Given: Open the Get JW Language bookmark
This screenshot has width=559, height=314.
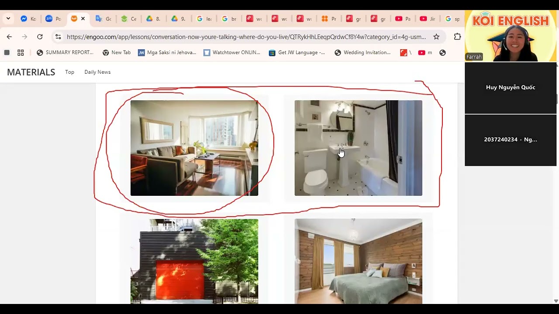Looking at the screenshot, I should pyautogui.click(x=297, y=53).
